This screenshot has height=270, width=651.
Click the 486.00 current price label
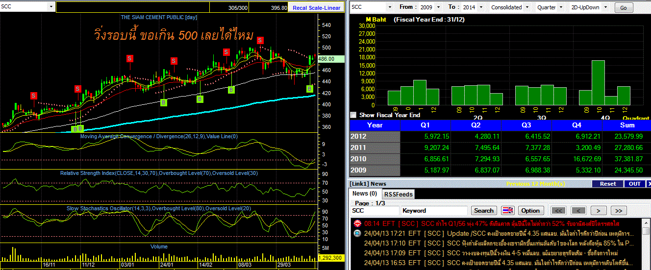pos(331,59)
